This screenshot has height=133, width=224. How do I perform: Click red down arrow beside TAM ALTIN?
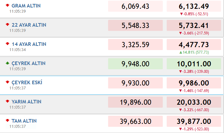[x=7, y=121]
